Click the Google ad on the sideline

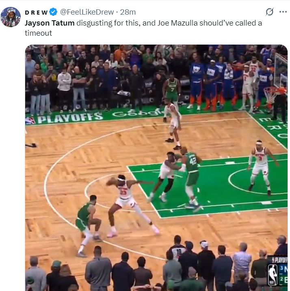(x=138, y=113)
